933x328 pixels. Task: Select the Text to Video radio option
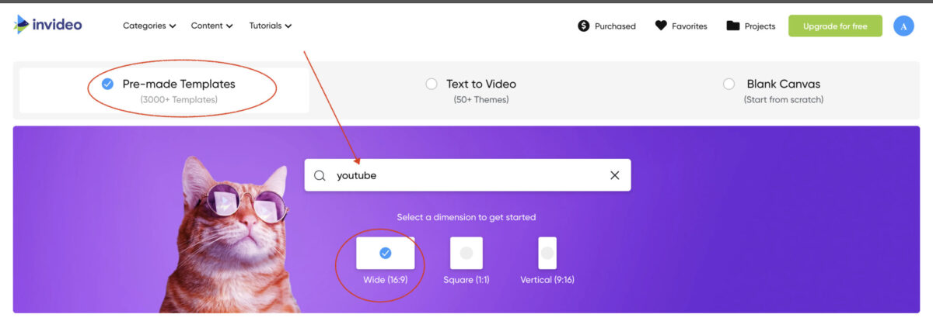(432, 84)
